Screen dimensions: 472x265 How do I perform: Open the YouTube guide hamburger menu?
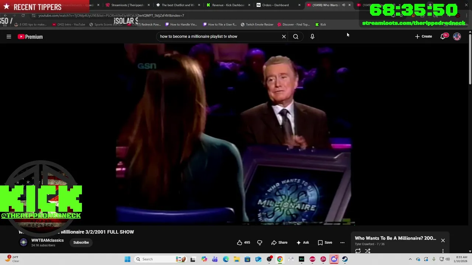click(x=9, y=36)
